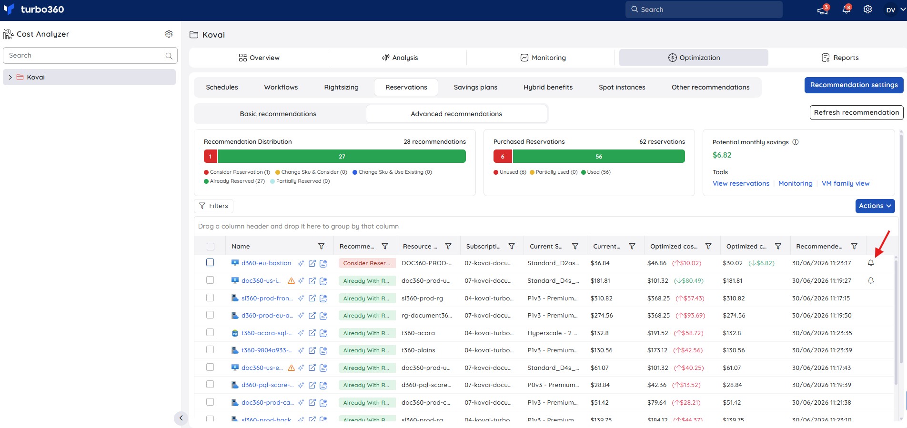The image size is (907, 428).
Task: Open the d360-eu-bastion resource name
Action: click(x=266, y=263)
